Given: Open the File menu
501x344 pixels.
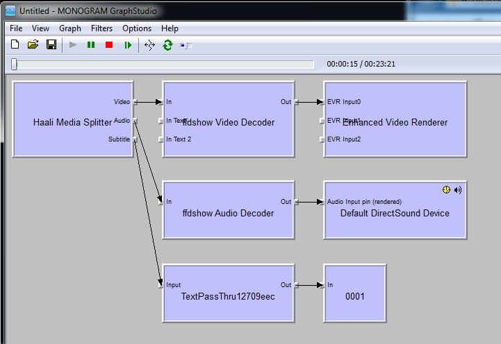Looking at the screenshot, I should (16, 28).
